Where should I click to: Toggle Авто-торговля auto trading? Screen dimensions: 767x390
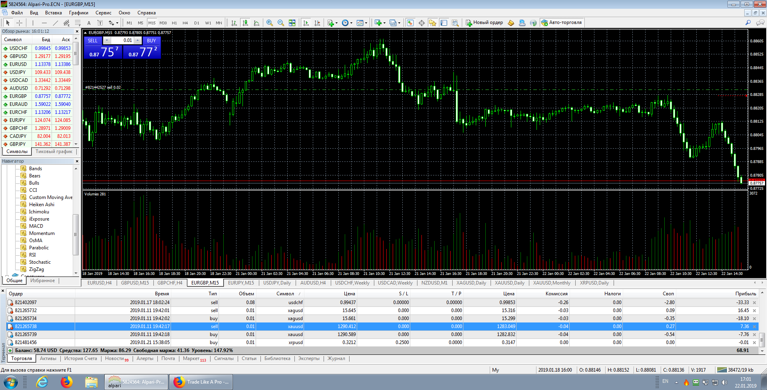coord(562,23)
